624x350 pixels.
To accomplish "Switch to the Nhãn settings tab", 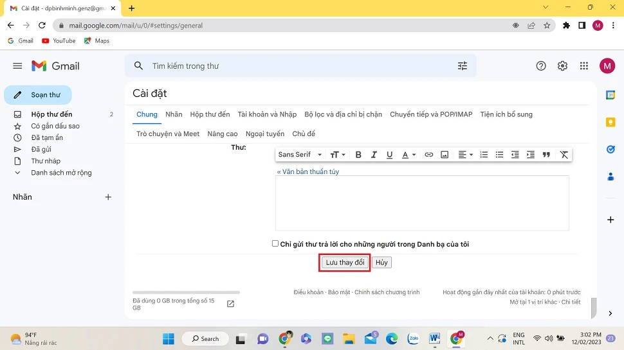I will point(174,114).
